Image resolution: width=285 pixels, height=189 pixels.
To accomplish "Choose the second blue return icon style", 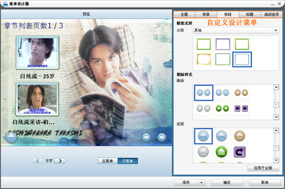I will [221, 136].
